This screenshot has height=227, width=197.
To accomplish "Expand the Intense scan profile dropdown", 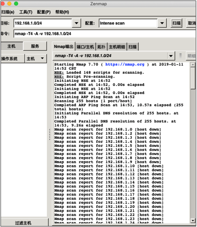I will [x=162, y=23].
